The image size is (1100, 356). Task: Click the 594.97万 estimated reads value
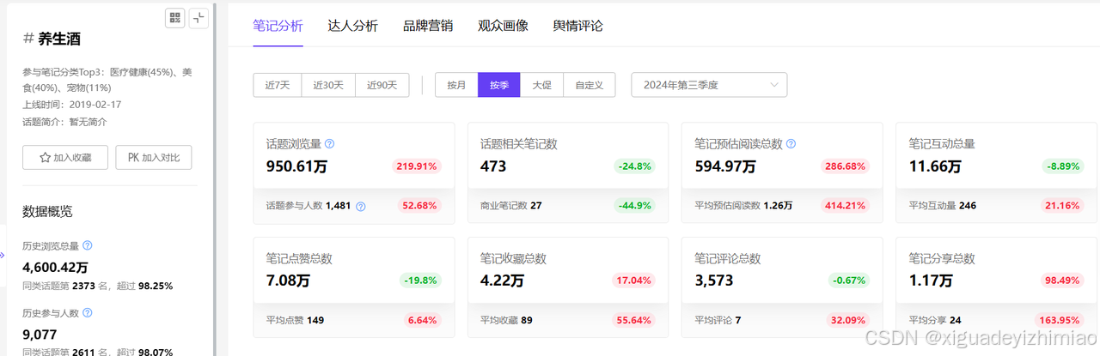(x=725, y=166)
